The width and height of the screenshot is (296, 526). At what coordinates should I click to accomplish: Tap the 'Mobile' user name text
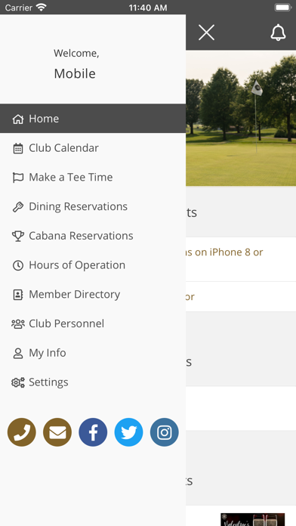click(x=75, y=73)
